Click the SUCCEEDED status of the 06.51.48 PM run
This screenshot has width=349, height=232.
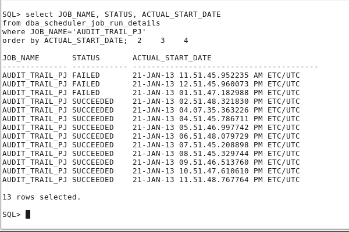pyautogui.click(x=93, y=136)
